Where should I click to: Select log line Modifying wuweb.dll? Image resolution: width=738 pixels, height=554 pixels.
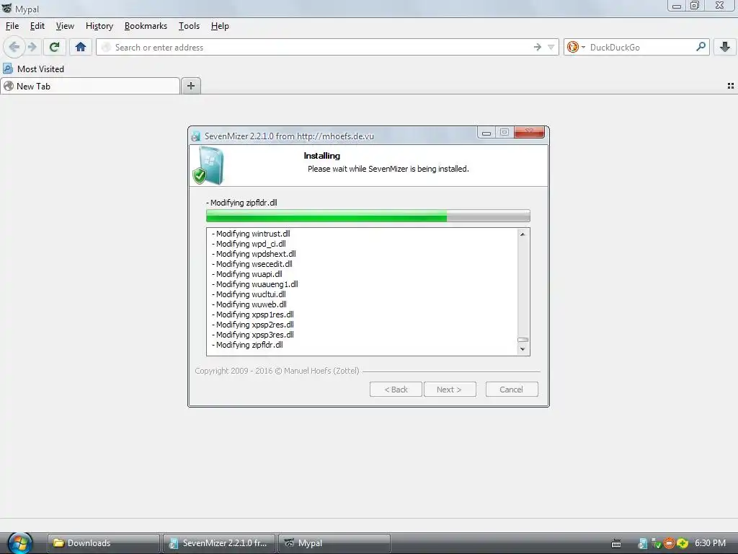pyautogui.click(x=249, y=304)
